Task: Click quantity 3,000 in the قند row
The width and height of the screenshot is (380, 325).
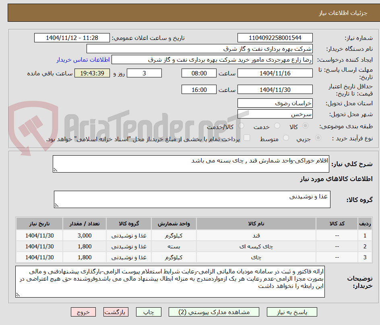Action: coord(85,235)
